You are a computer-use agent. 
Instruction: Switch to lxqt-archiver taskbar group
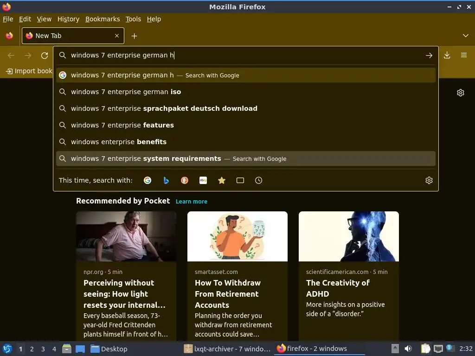click(227, 349)
